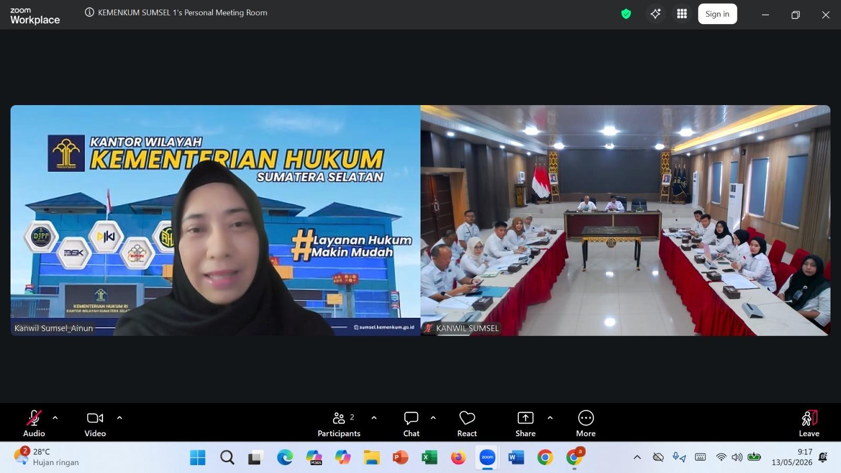The height and width of the screenshot is (473, 841).
Task: Expand share options arrow
Action: tap(550, 418)
